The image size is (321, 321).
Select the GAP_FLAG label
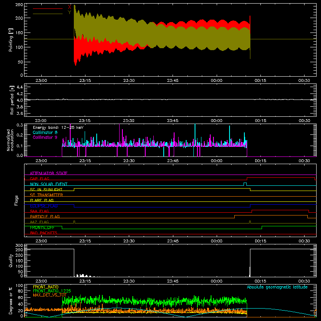pyautogui.click(x=39, y=179)
